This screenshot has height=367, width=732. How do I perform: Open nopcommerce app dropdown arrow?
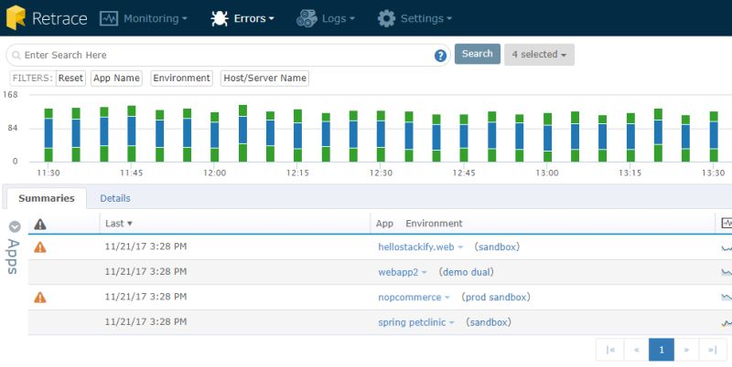[447, 298]
